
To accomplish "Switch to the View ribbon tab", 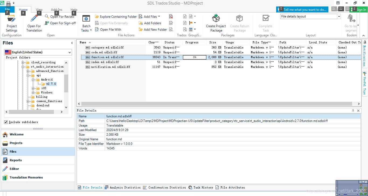I will [39, 9].
